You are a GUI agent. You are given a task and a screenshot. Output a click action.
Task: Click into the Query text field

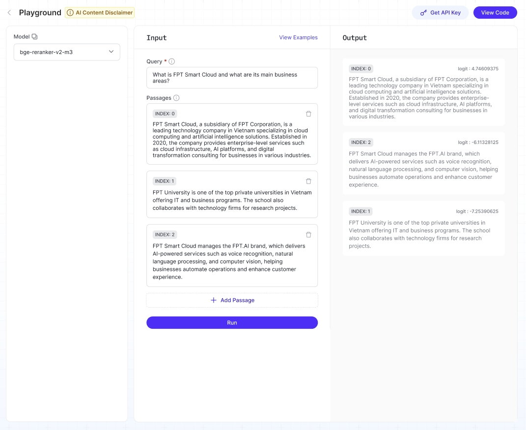pos(232,78)
